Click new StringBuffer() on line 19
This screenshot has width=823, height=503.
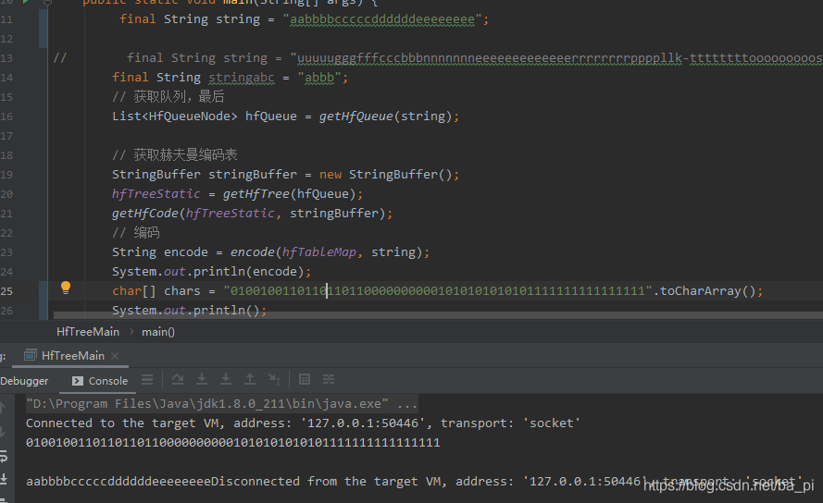(386, 174)
